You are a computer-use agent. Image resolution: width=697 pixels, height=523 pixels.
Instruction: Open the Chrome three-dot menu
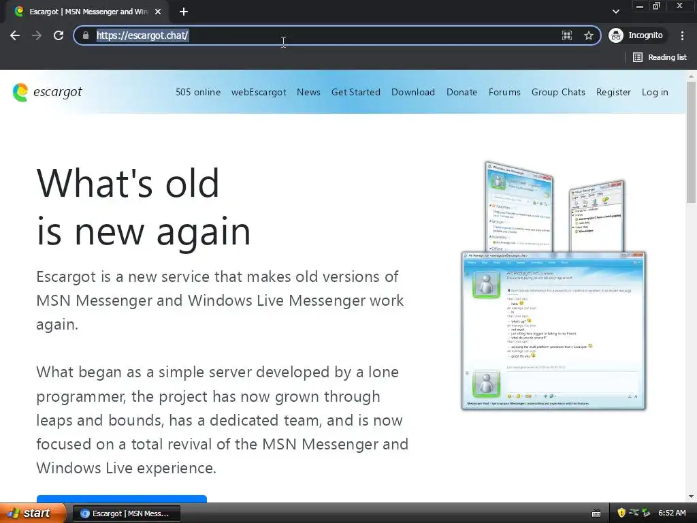point(682,35)
